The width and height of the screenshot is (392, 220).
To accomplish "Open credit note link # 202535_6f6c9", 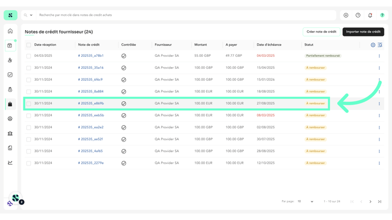I will tap(90, 80).
